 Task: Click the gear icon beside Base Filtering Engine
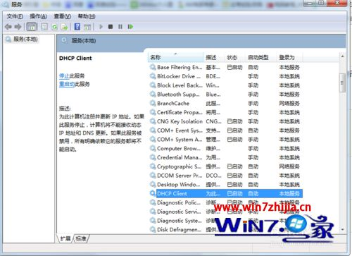pos(153,67)
